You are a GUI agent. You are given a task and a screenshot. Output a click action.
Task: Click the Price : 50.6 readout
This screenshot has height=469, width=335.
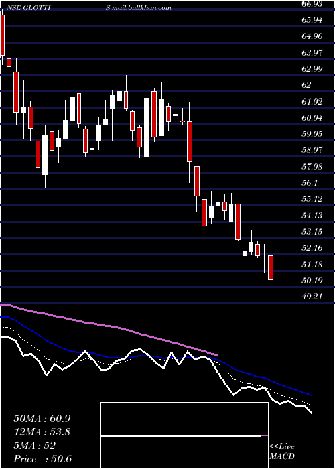[x=42, y=459]
